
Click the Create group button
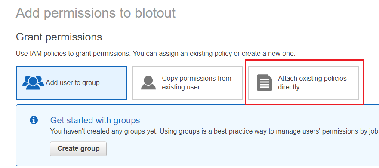click(x=78, y=149)
